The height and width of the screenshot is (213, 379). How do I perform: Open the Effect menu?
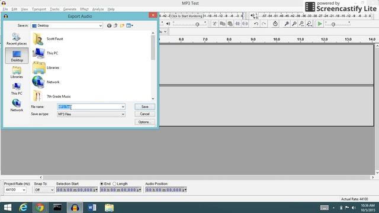coord(84,9)
